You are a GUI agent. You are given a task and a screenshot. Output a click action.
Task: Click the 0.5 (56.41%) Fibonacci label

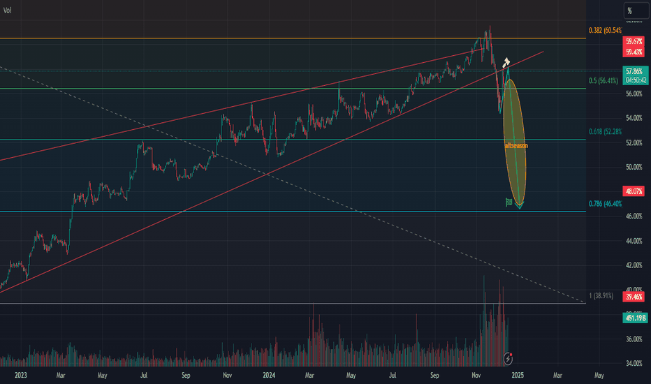pos(604,80)
